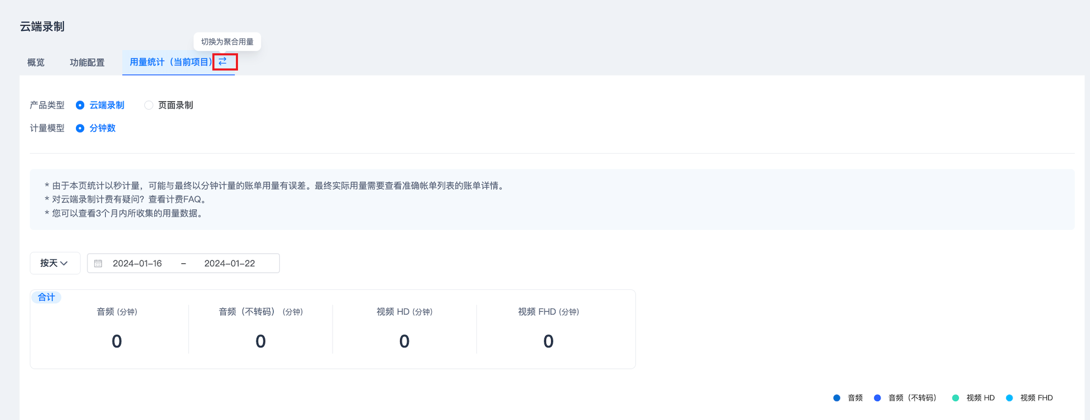Click the 产品类型 label
Screen dimensions: 1090x420
coord(47,105)
